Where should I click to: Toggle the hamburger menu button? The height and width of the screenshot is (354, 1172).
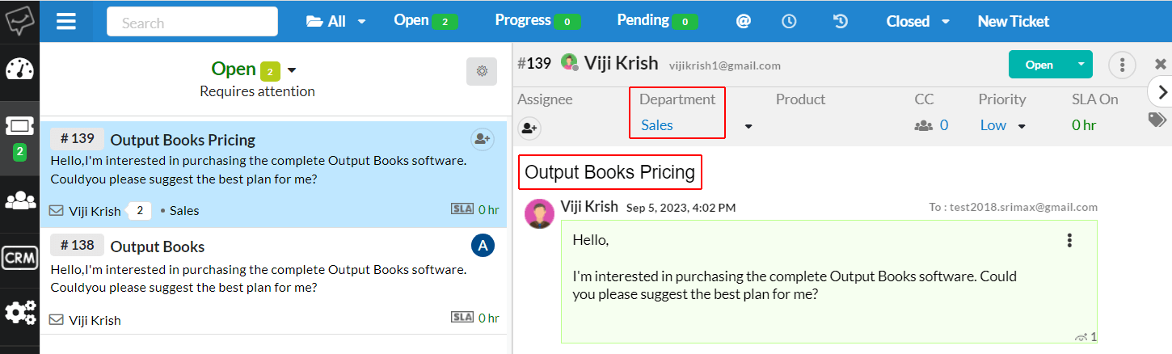(x=66, y=22)
